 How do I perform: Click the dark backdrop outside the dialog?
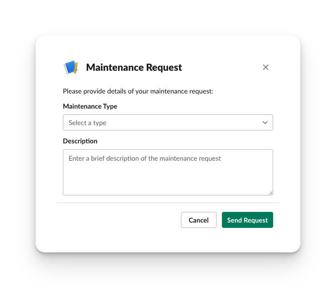19,140
